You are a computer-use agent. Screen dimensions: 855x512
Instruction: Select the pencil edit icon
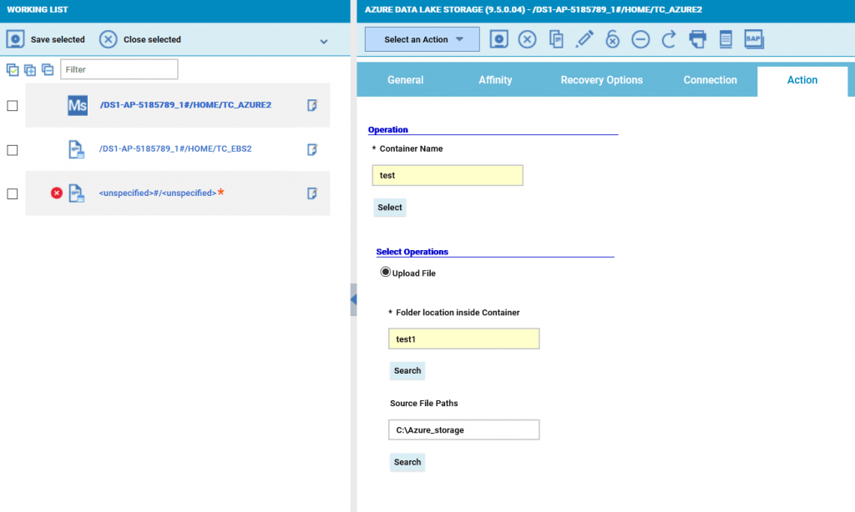584,39
